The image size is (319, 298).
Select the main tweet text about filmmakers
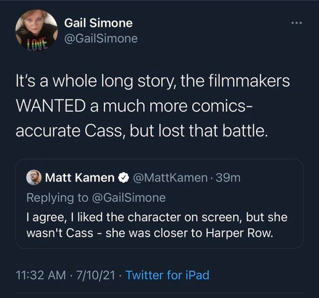(x=153, y=106)
